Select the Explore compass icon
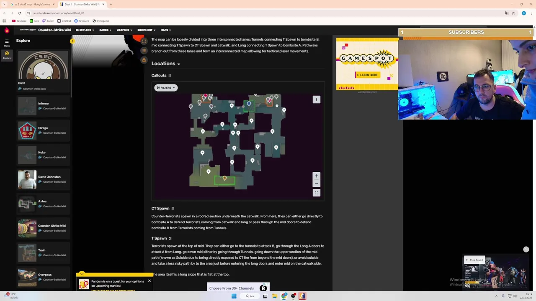Screen dimensions: 536x301 (7, 55)
